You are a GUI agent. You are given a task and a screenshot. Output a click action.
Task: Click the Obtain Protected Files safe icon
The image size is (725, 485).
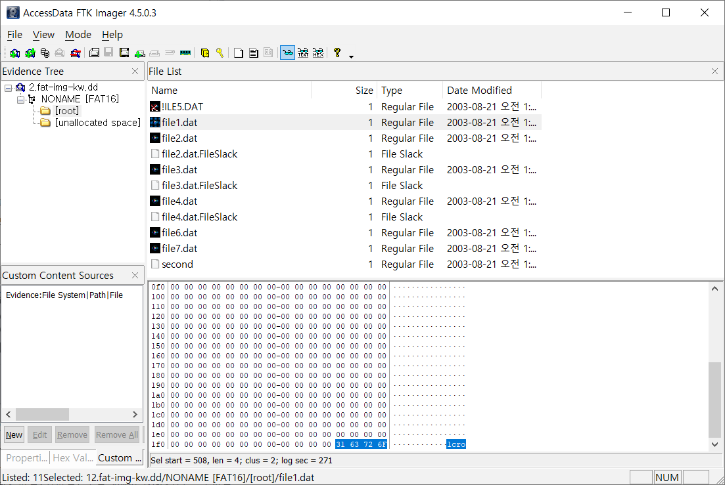tap(205, 53)
